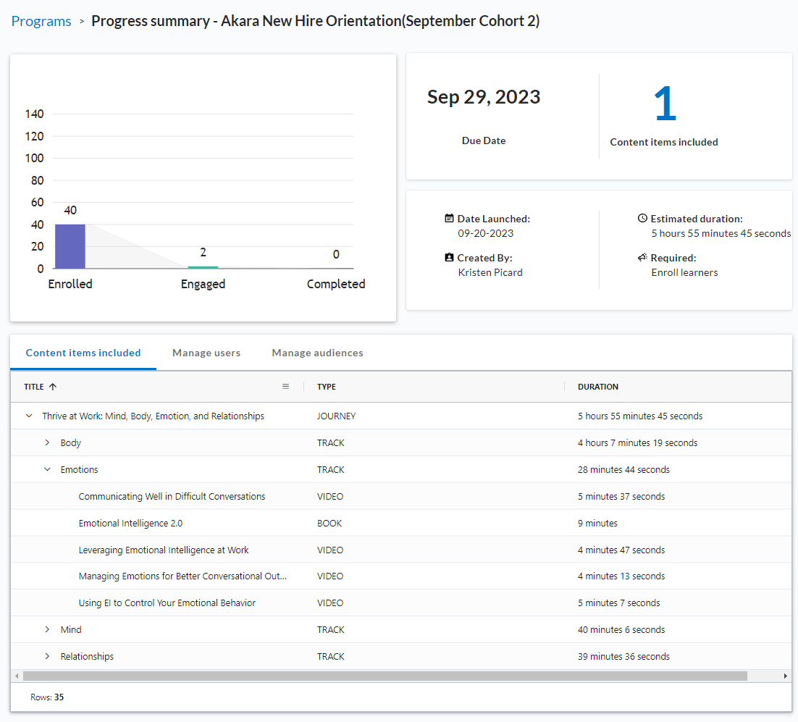The height and width of the screenshot is (722, 798).
Task: Open the Manage audiences tab
Action: tap(317, 353)
